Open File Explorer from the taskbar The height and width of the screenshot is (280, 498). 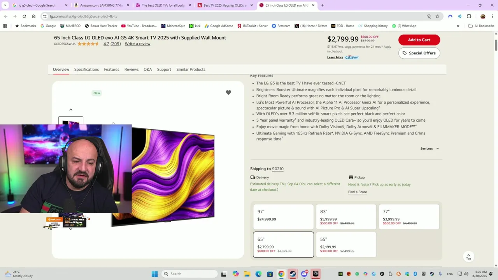(x=247, y=274)
